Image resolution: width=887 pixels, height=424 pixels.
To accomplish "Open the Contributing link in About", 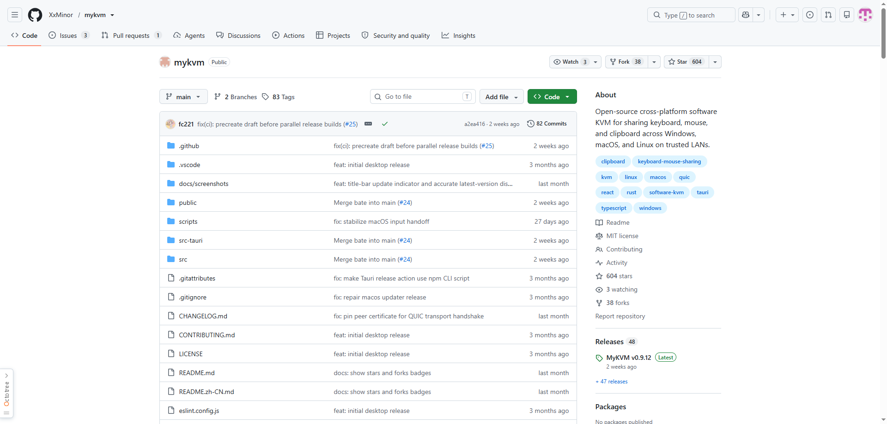I will click(624, 249).
